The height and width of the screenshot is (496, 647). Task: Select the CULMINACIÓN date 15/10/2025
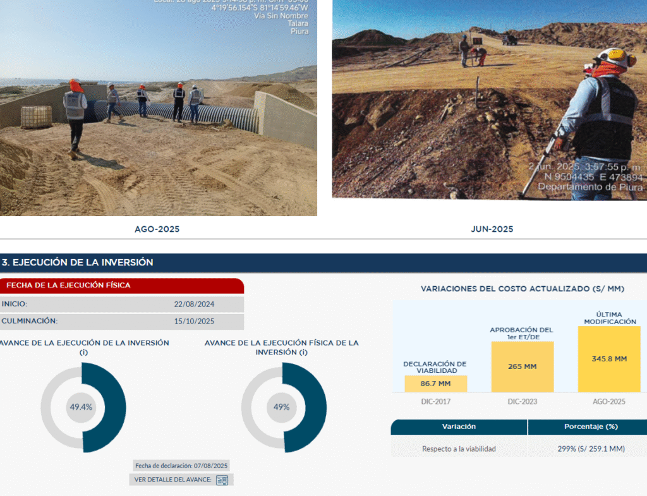(194, 321)
